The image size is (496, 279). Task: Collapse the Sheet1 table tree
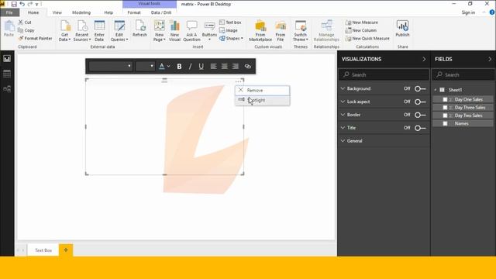(x=436, y=90)
